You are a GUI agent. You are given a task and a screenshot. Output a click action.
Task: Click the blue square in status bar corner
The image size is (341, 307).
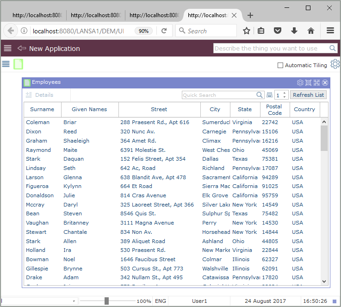pyautogui.click(x=335, y=301)
